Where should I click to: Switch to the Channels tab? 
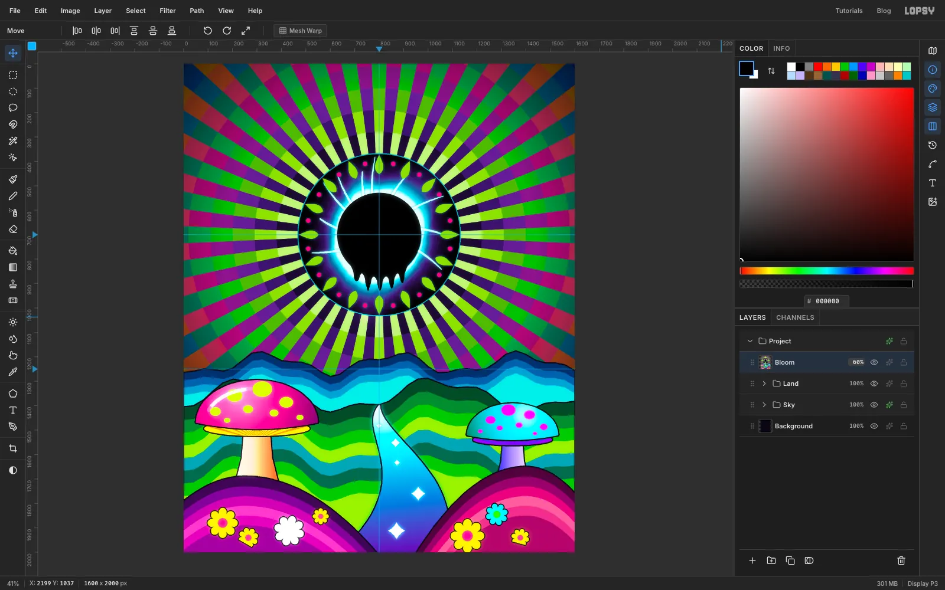tap(795, 317)
